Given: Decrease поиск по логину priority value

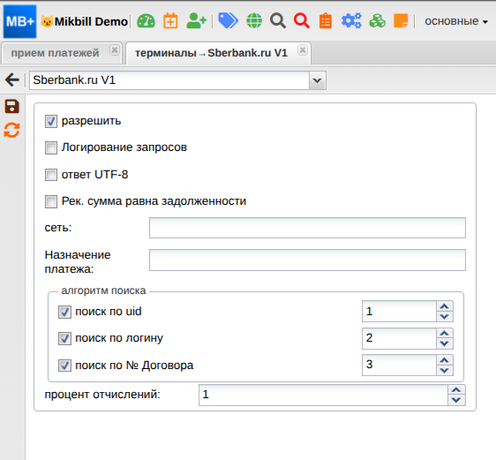Looking at the screenshot, I should click(445, 343).
